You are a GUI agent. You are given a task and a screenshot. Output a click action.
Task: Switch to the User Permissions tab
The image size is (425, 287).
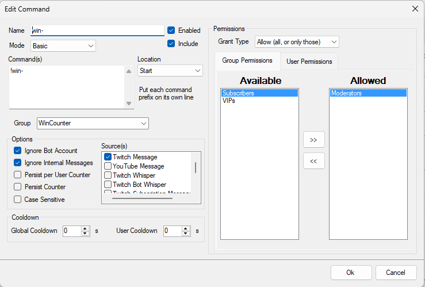309,61
